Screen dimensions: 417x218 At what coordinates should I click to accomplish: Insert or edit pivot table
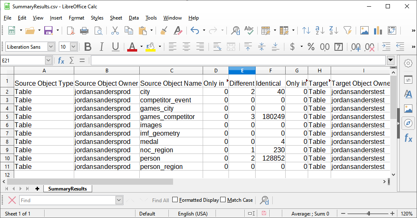[392, 30]
